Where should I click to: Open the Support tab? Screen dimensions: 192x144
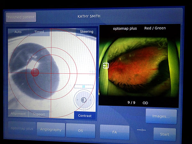(39, 114)
